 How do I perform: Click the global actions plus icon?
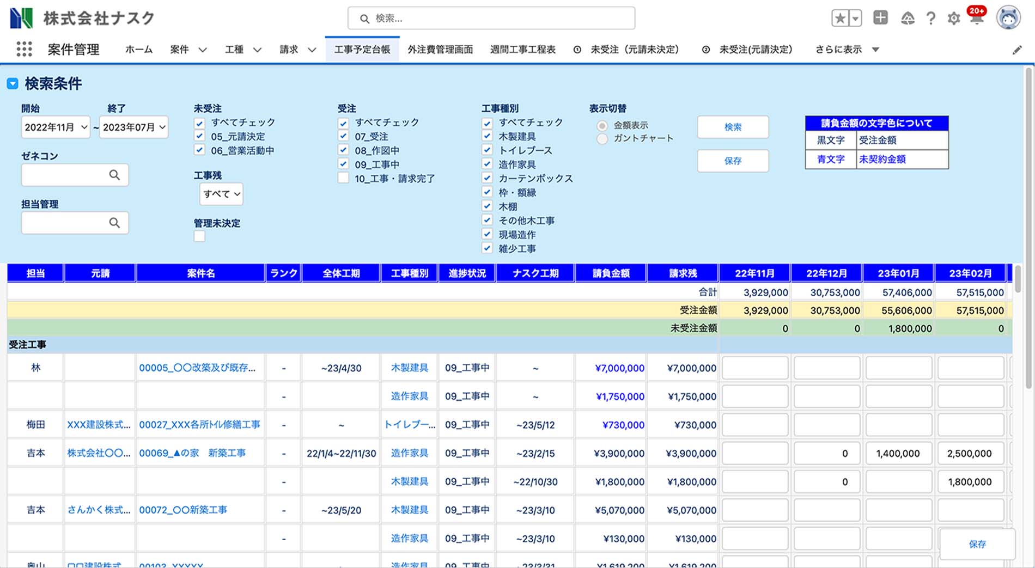[x=880, y=18]
